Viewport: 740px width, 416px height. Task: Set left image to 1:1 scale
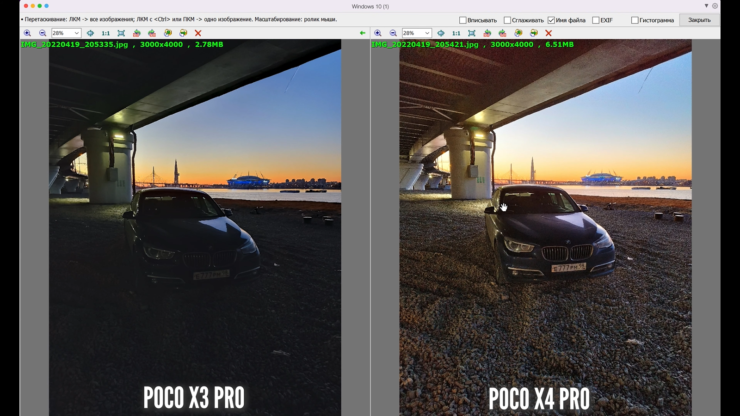click(105, 33)
